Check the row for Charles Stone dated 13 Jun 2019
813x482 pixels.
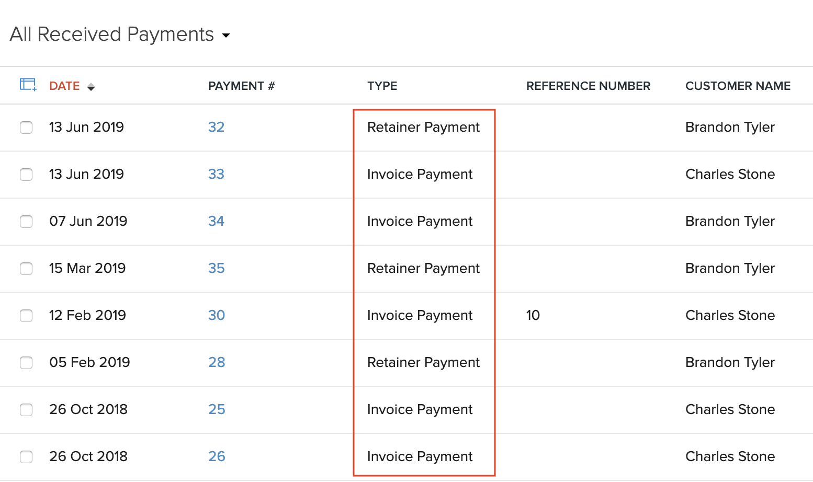(26, 175)
